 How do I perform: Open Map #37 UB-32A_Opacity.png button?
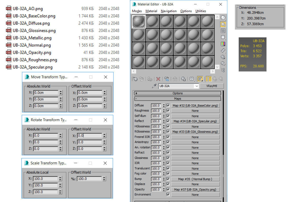coord(195,189)
